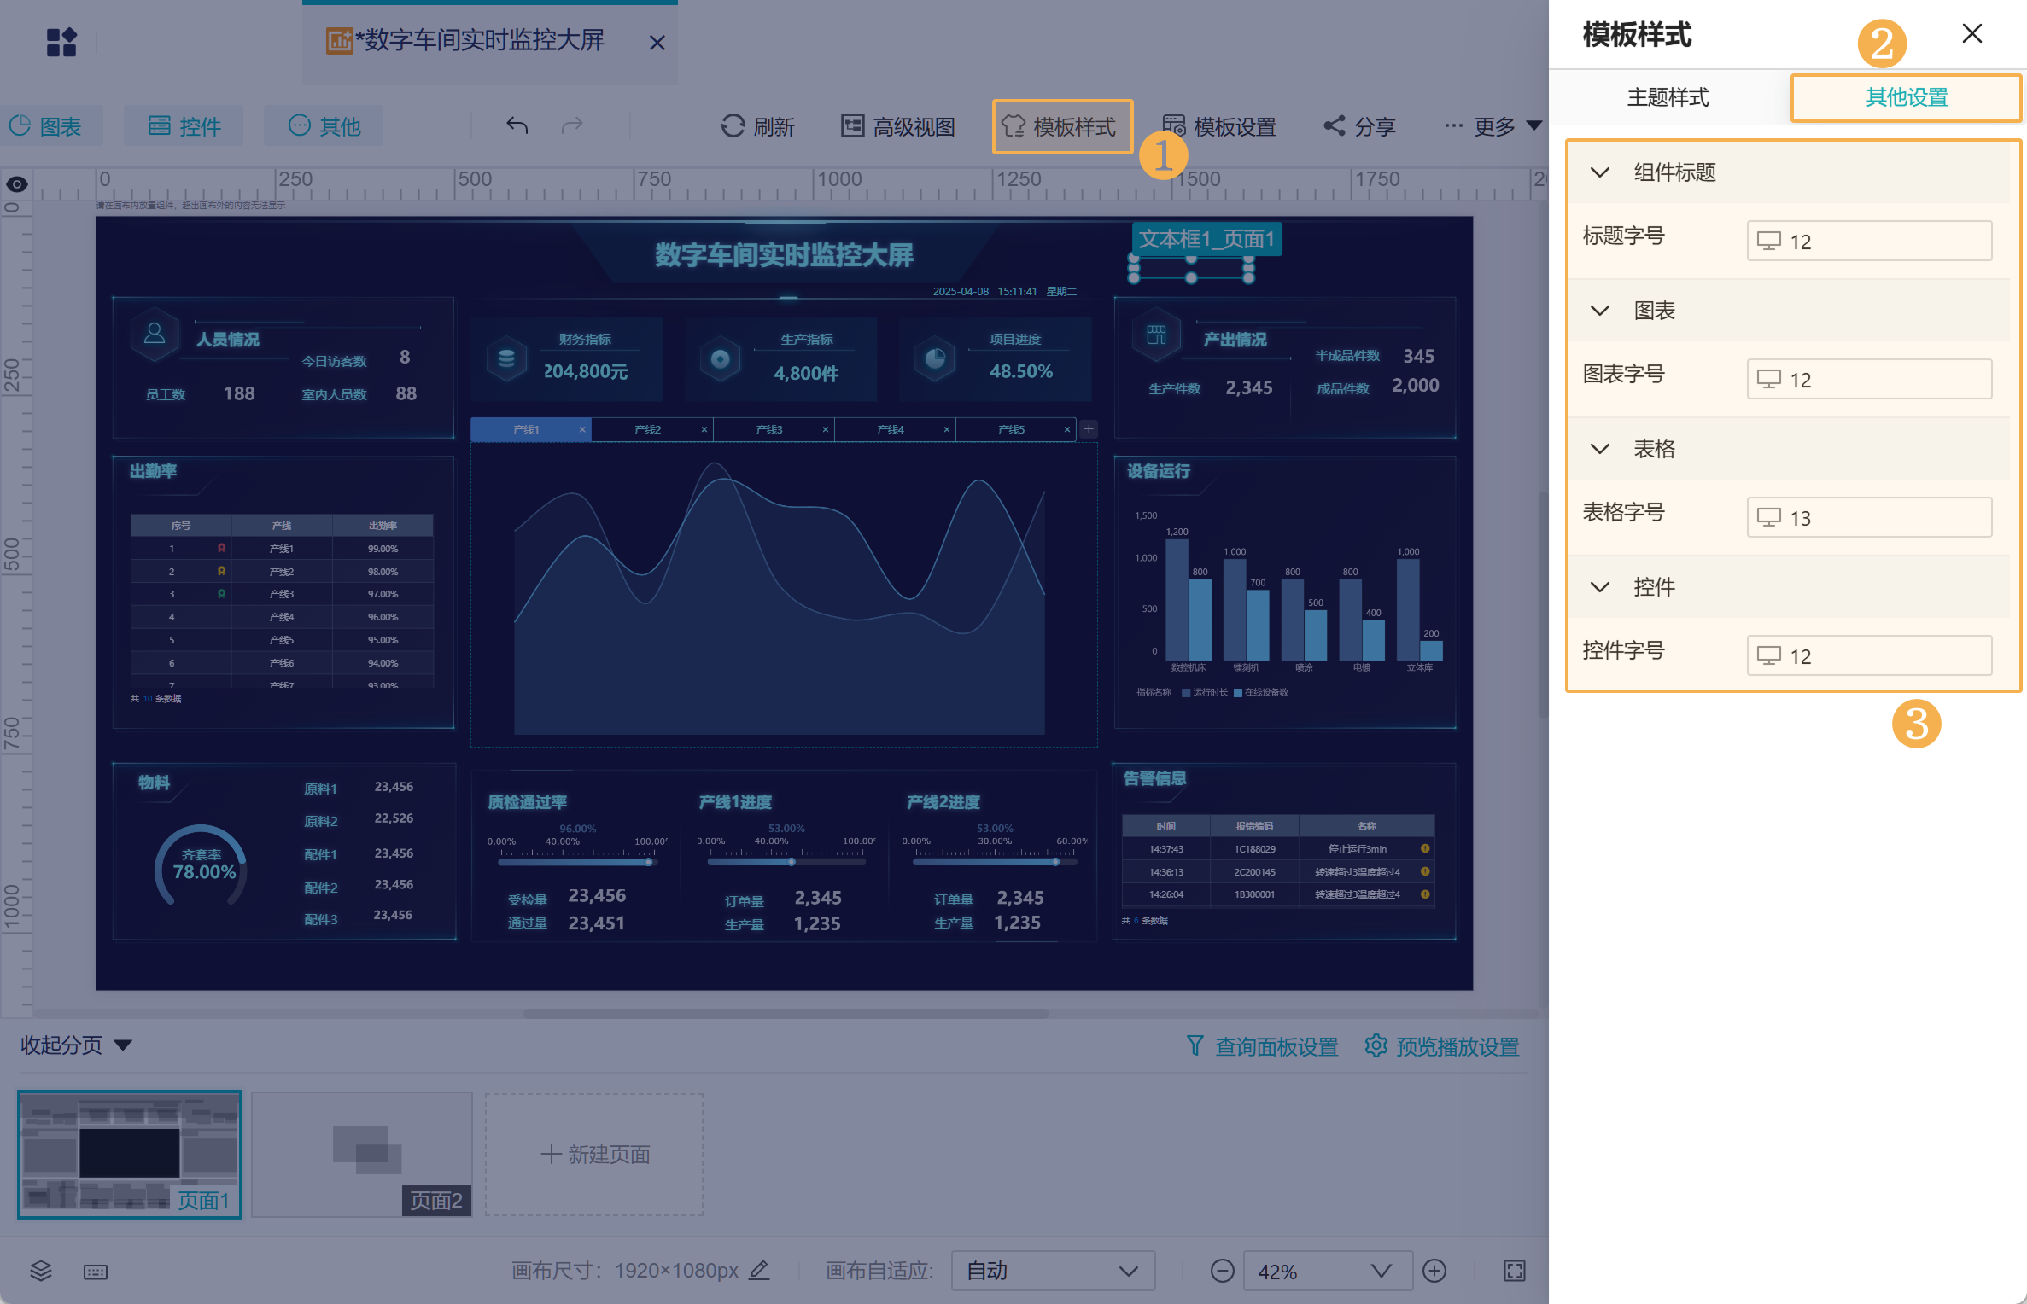This screenshot has width=2027, height=1304.
Task: Collapse the 表格 section chevron
Action: coord(1600,449)
